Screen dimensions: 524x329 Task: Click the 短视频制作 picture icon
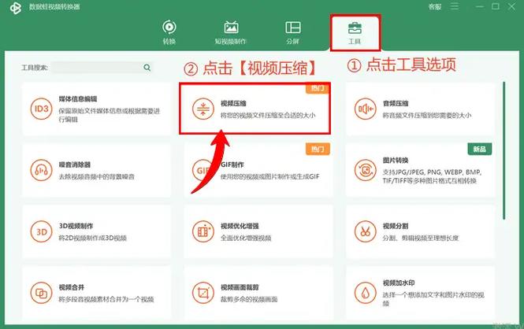tap(231, 27)
